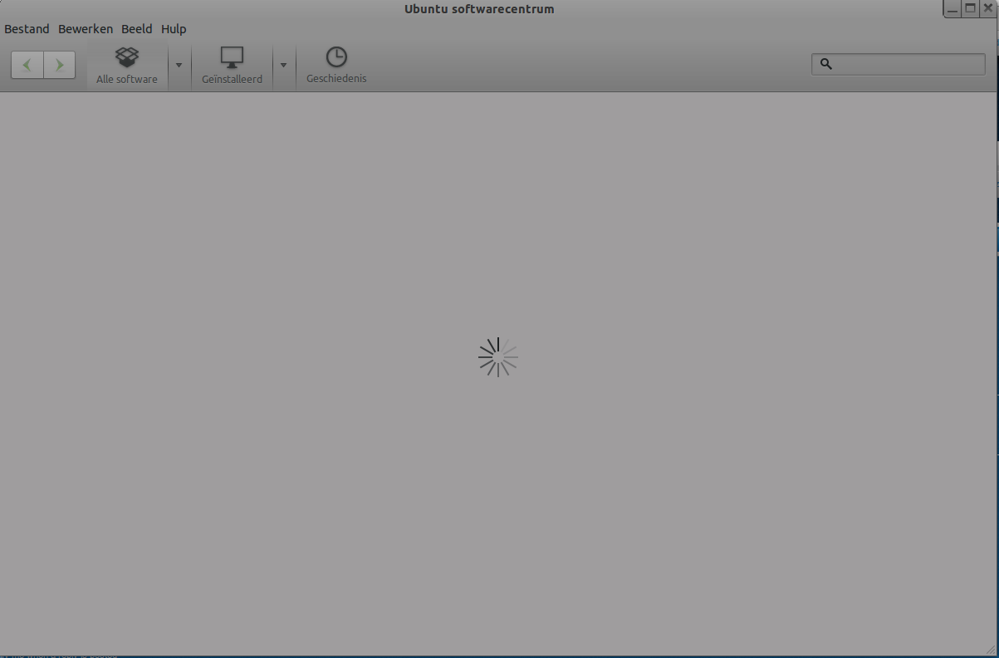
Task: Show installed software via the monitor icon
Action: click(232, 57)
